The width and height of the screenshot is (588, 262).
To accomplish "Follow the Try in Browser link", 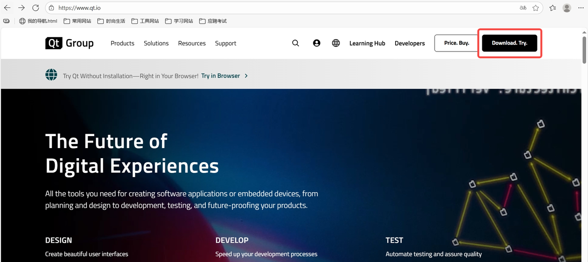I will tap(221, 76).
